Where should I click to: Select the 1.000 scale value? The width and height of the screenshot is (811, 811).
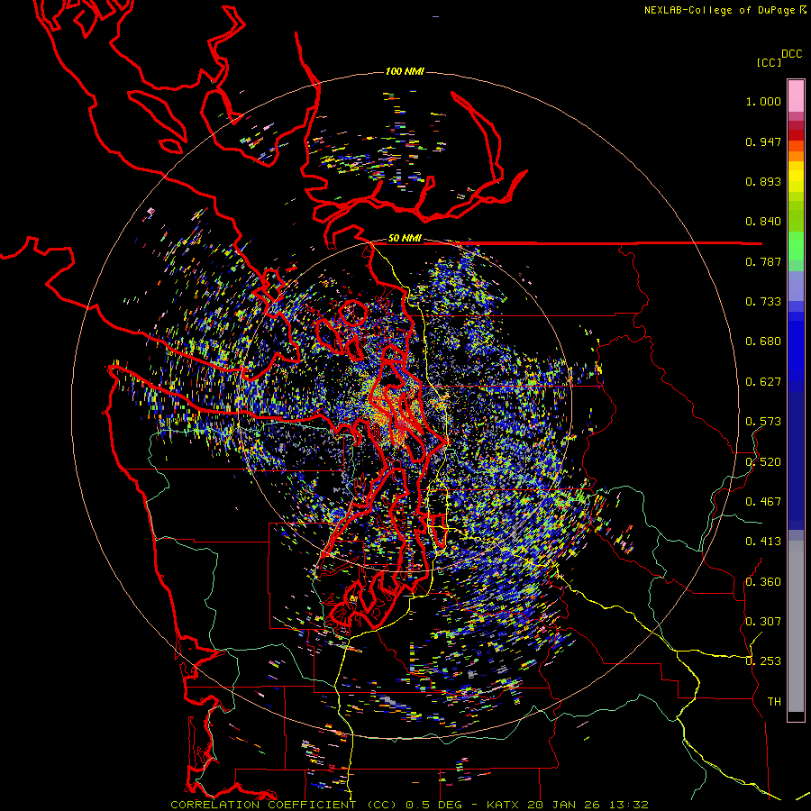pos(763,101)
